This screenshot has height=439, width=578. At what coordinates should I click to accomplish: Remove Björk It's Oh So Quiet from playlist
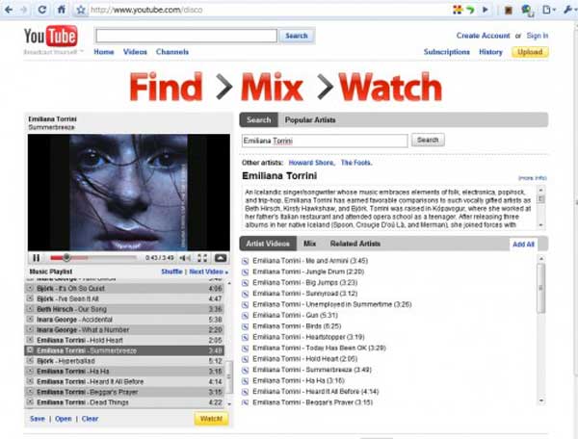pos(30,288)
